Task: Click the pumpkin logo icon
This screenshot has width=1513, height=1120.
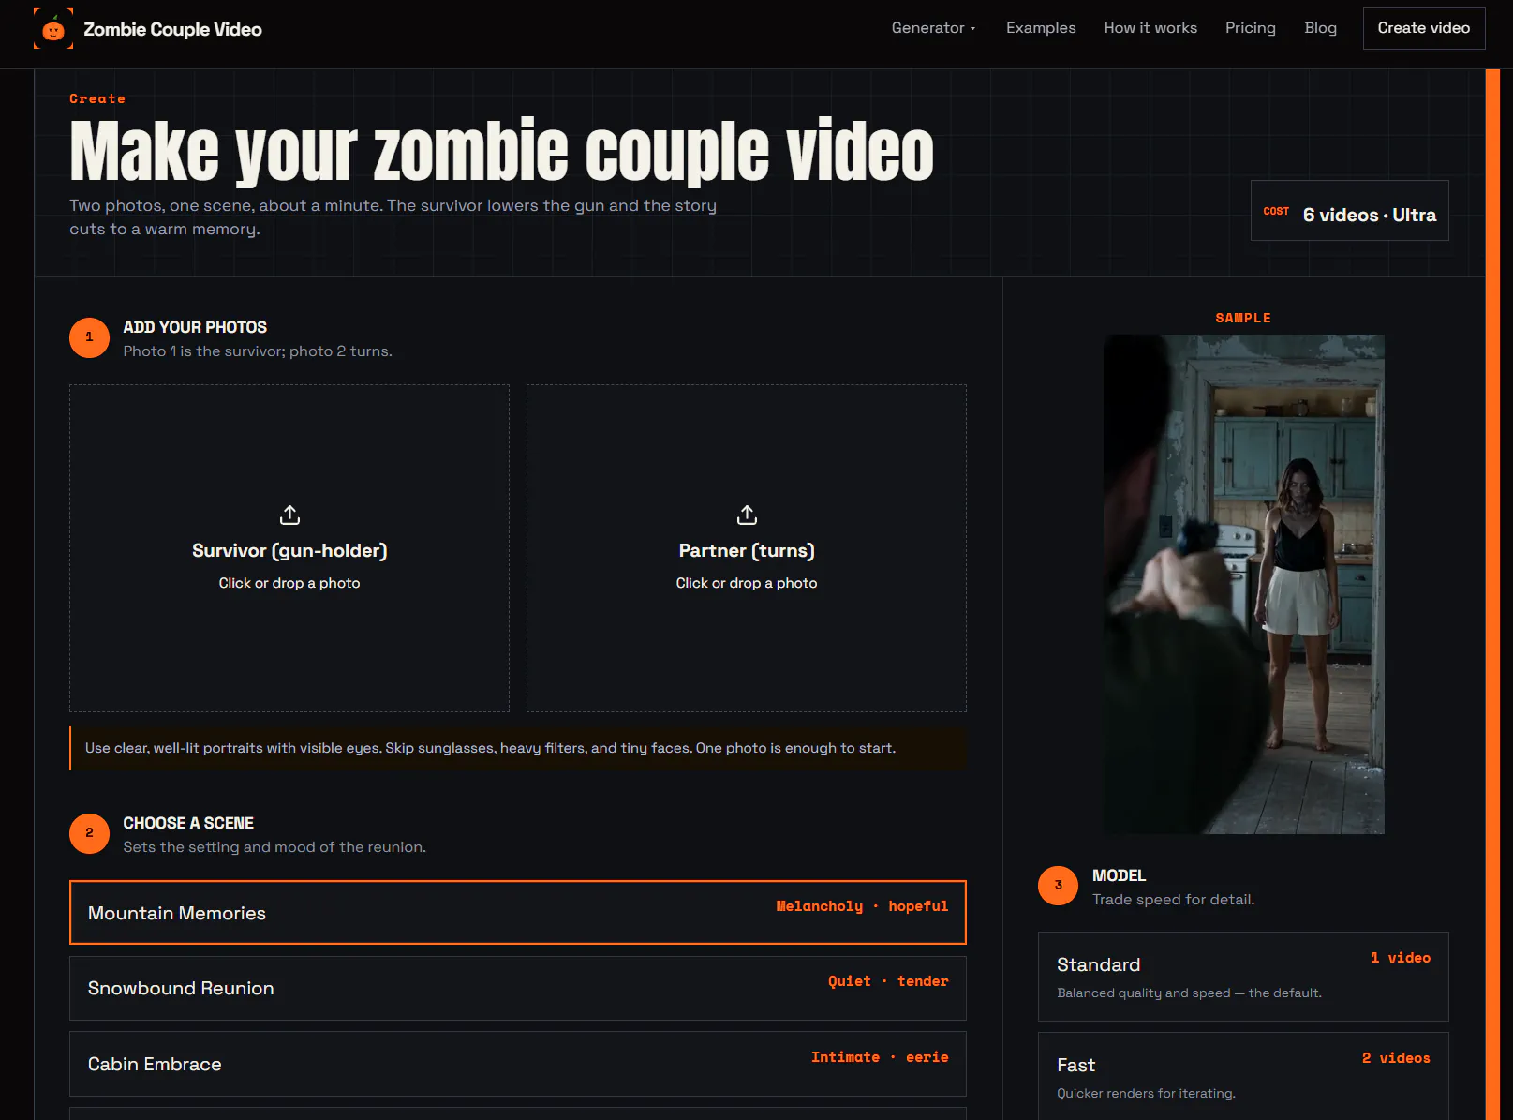Action: [53, 29]
